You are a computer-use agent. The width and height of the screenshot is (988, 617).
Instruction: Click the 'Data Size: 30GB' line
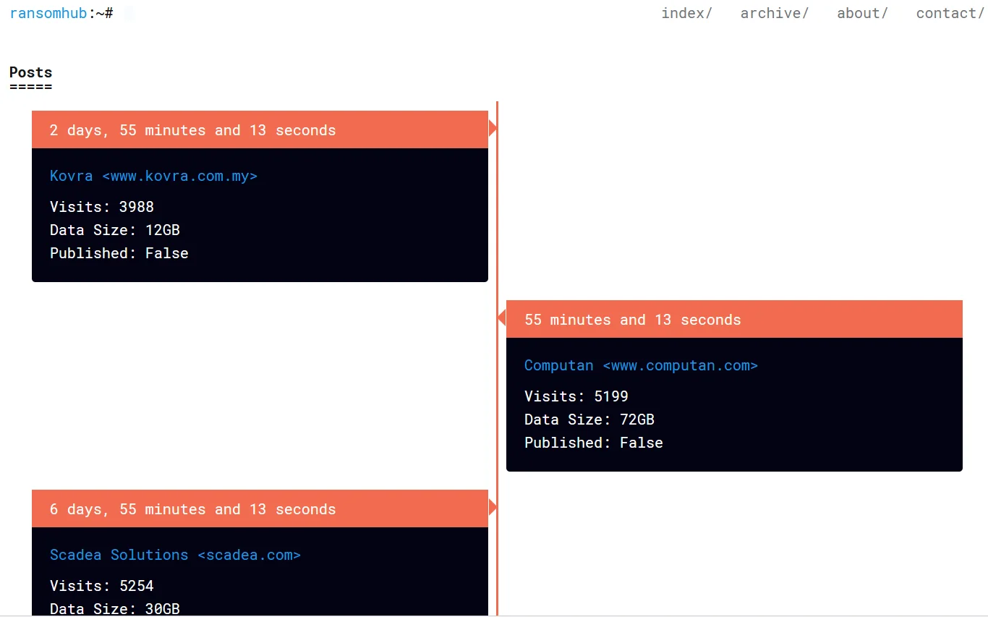coord(115,608)
